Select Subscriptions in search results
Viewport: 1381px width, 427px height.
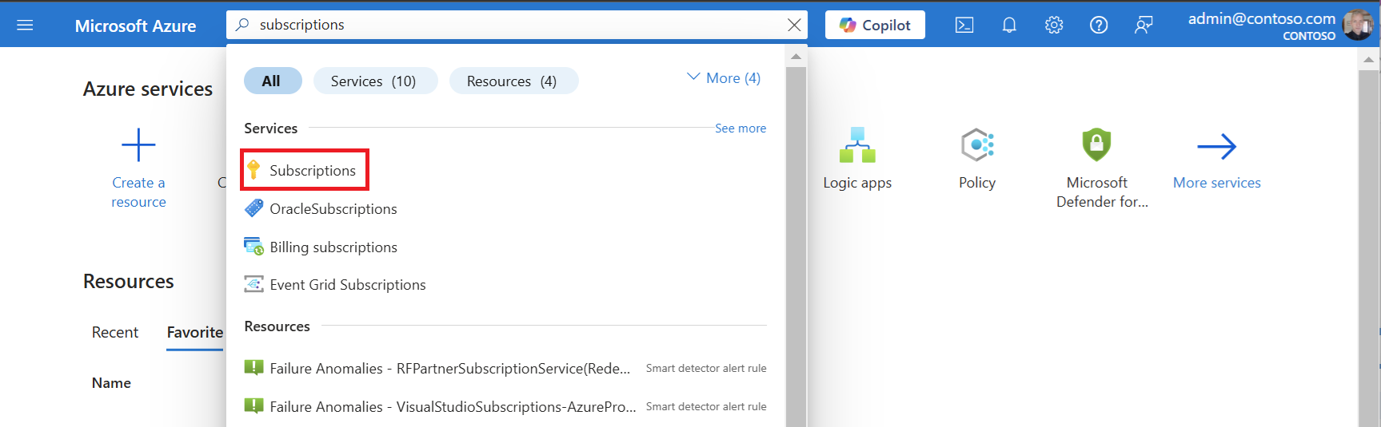click(305, 170)
